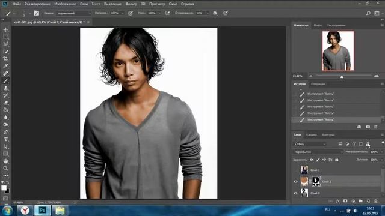Open the Выделение menu
Image resolution: width=385 pixels, height=216 pixels.
[x=112, y=4]
